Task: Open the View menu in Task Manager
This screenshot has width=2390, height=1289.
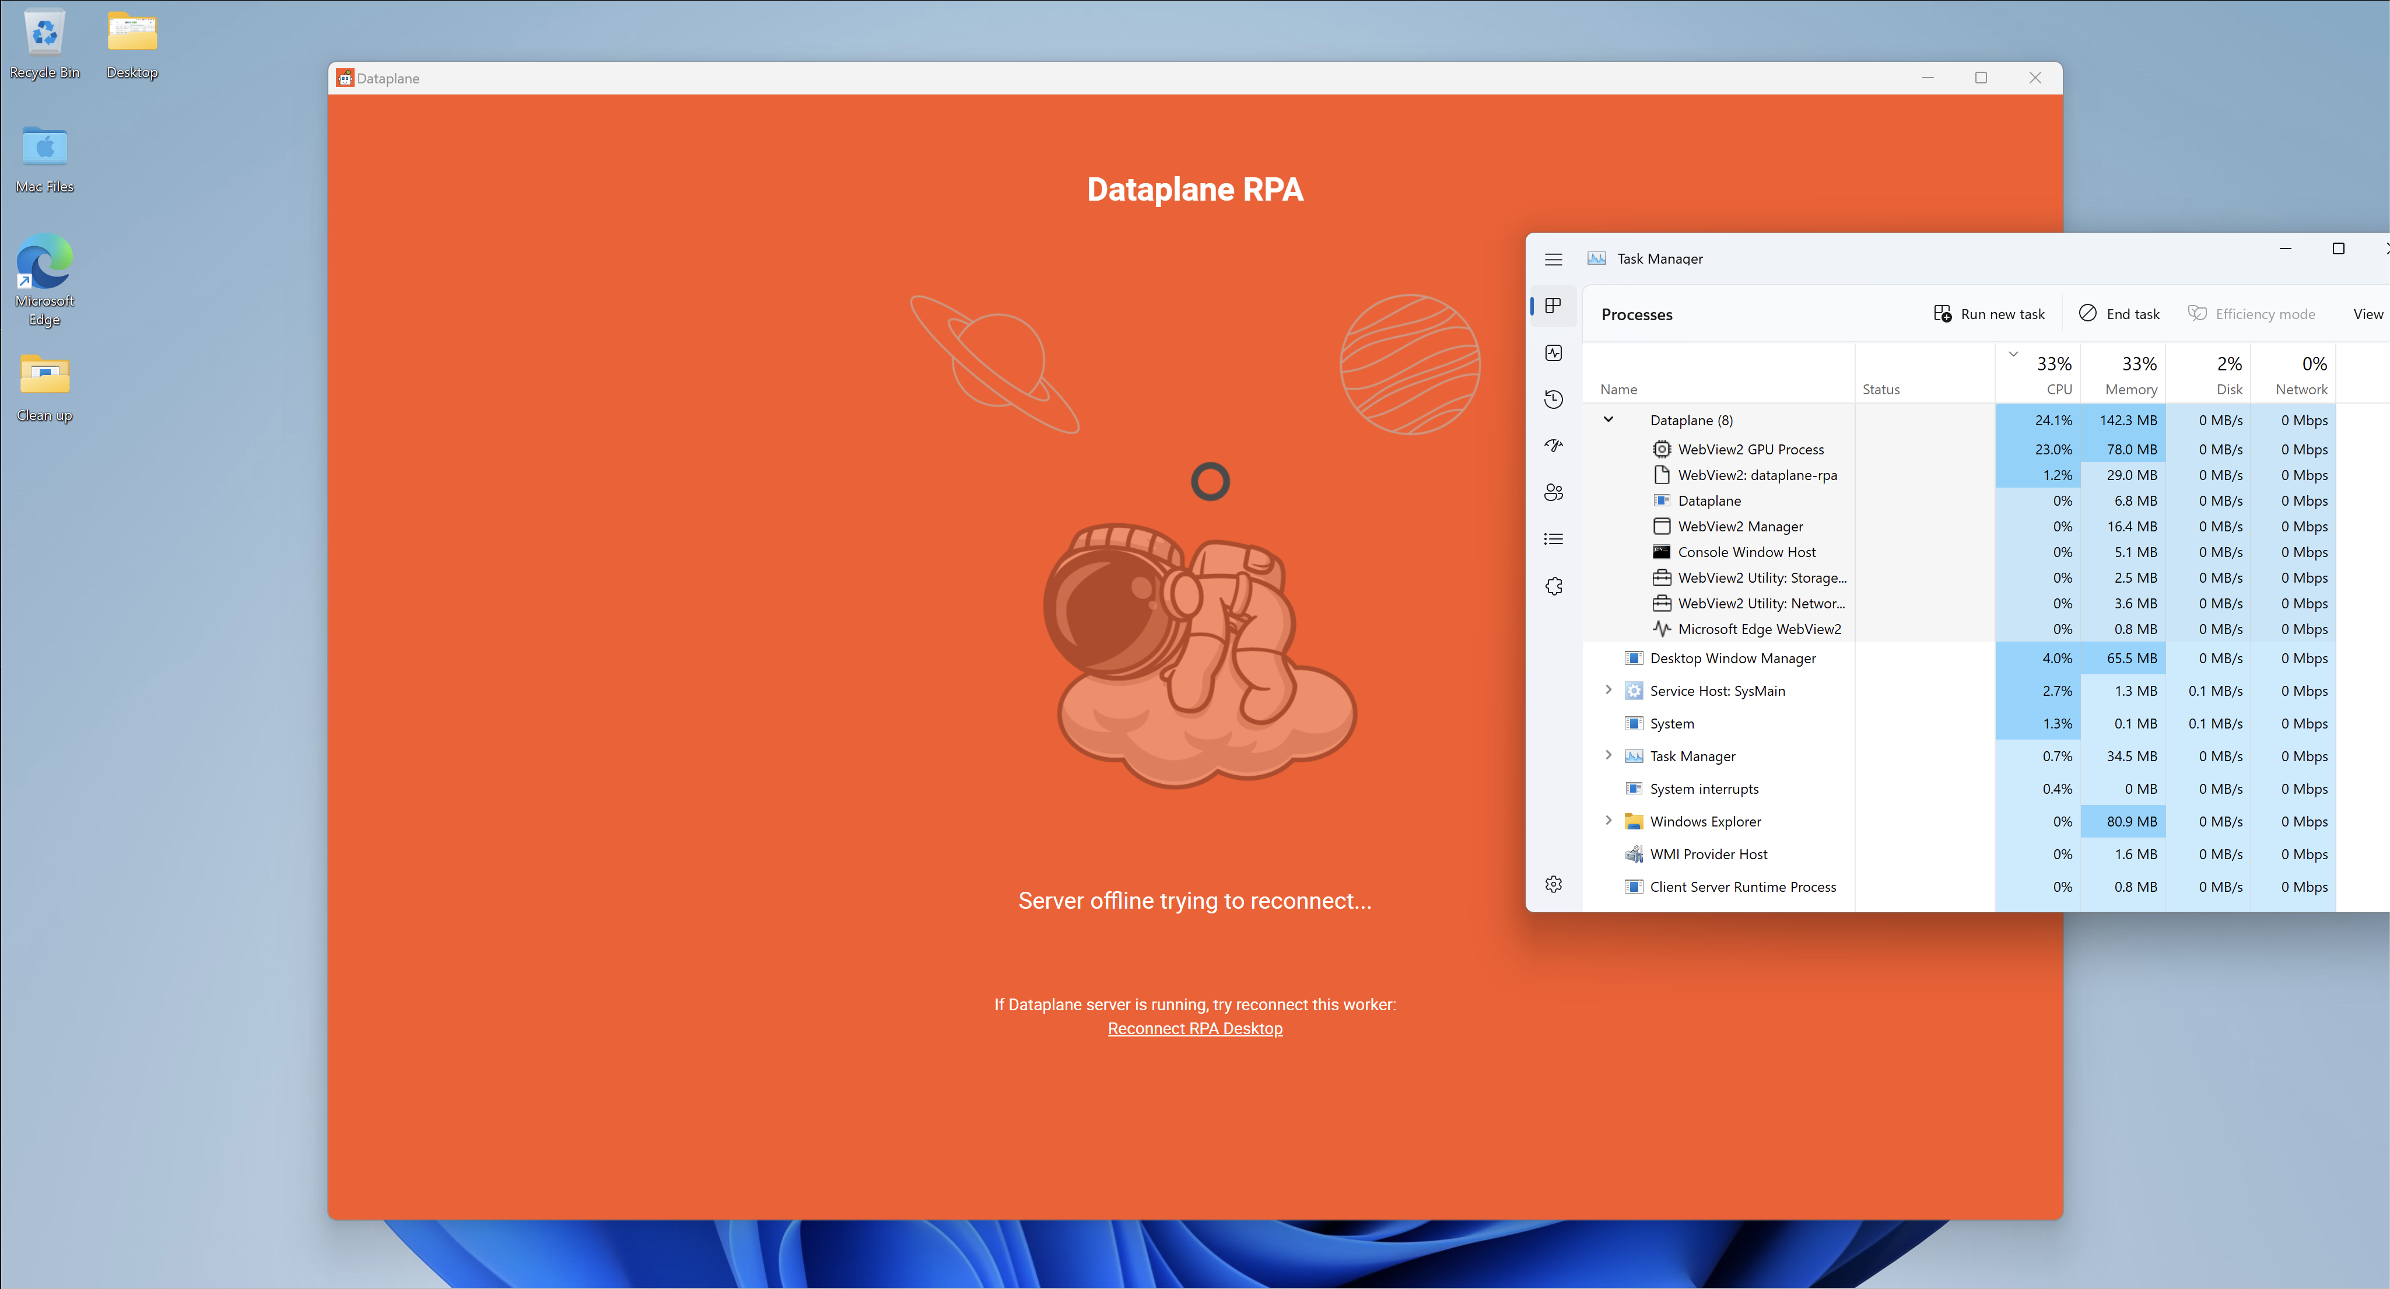Action: 2368,314
